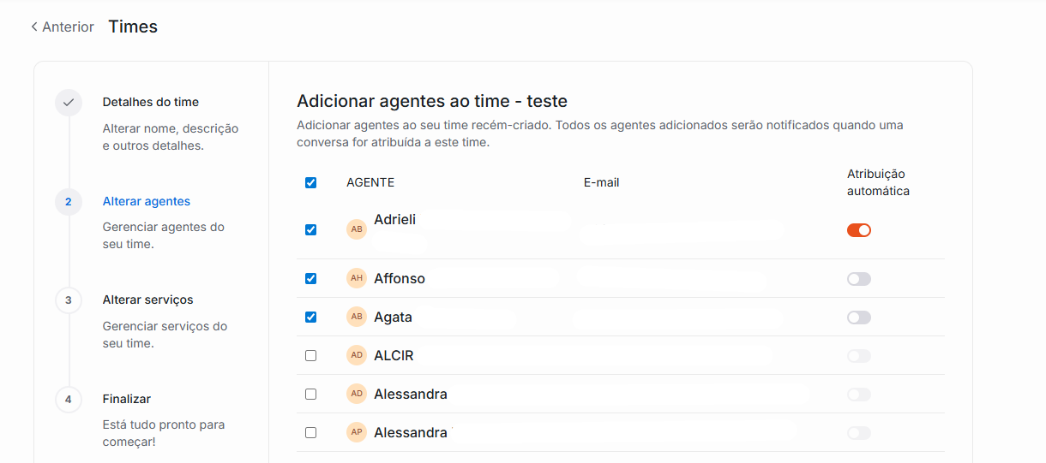The width and height of the screenshot is (1046, 463).
Task: Click Affonso's AH avatar icon
Action: coord(357,278)
